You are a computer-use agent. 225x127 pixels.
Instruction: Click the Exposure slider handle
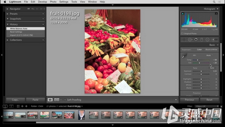(201, 71)
